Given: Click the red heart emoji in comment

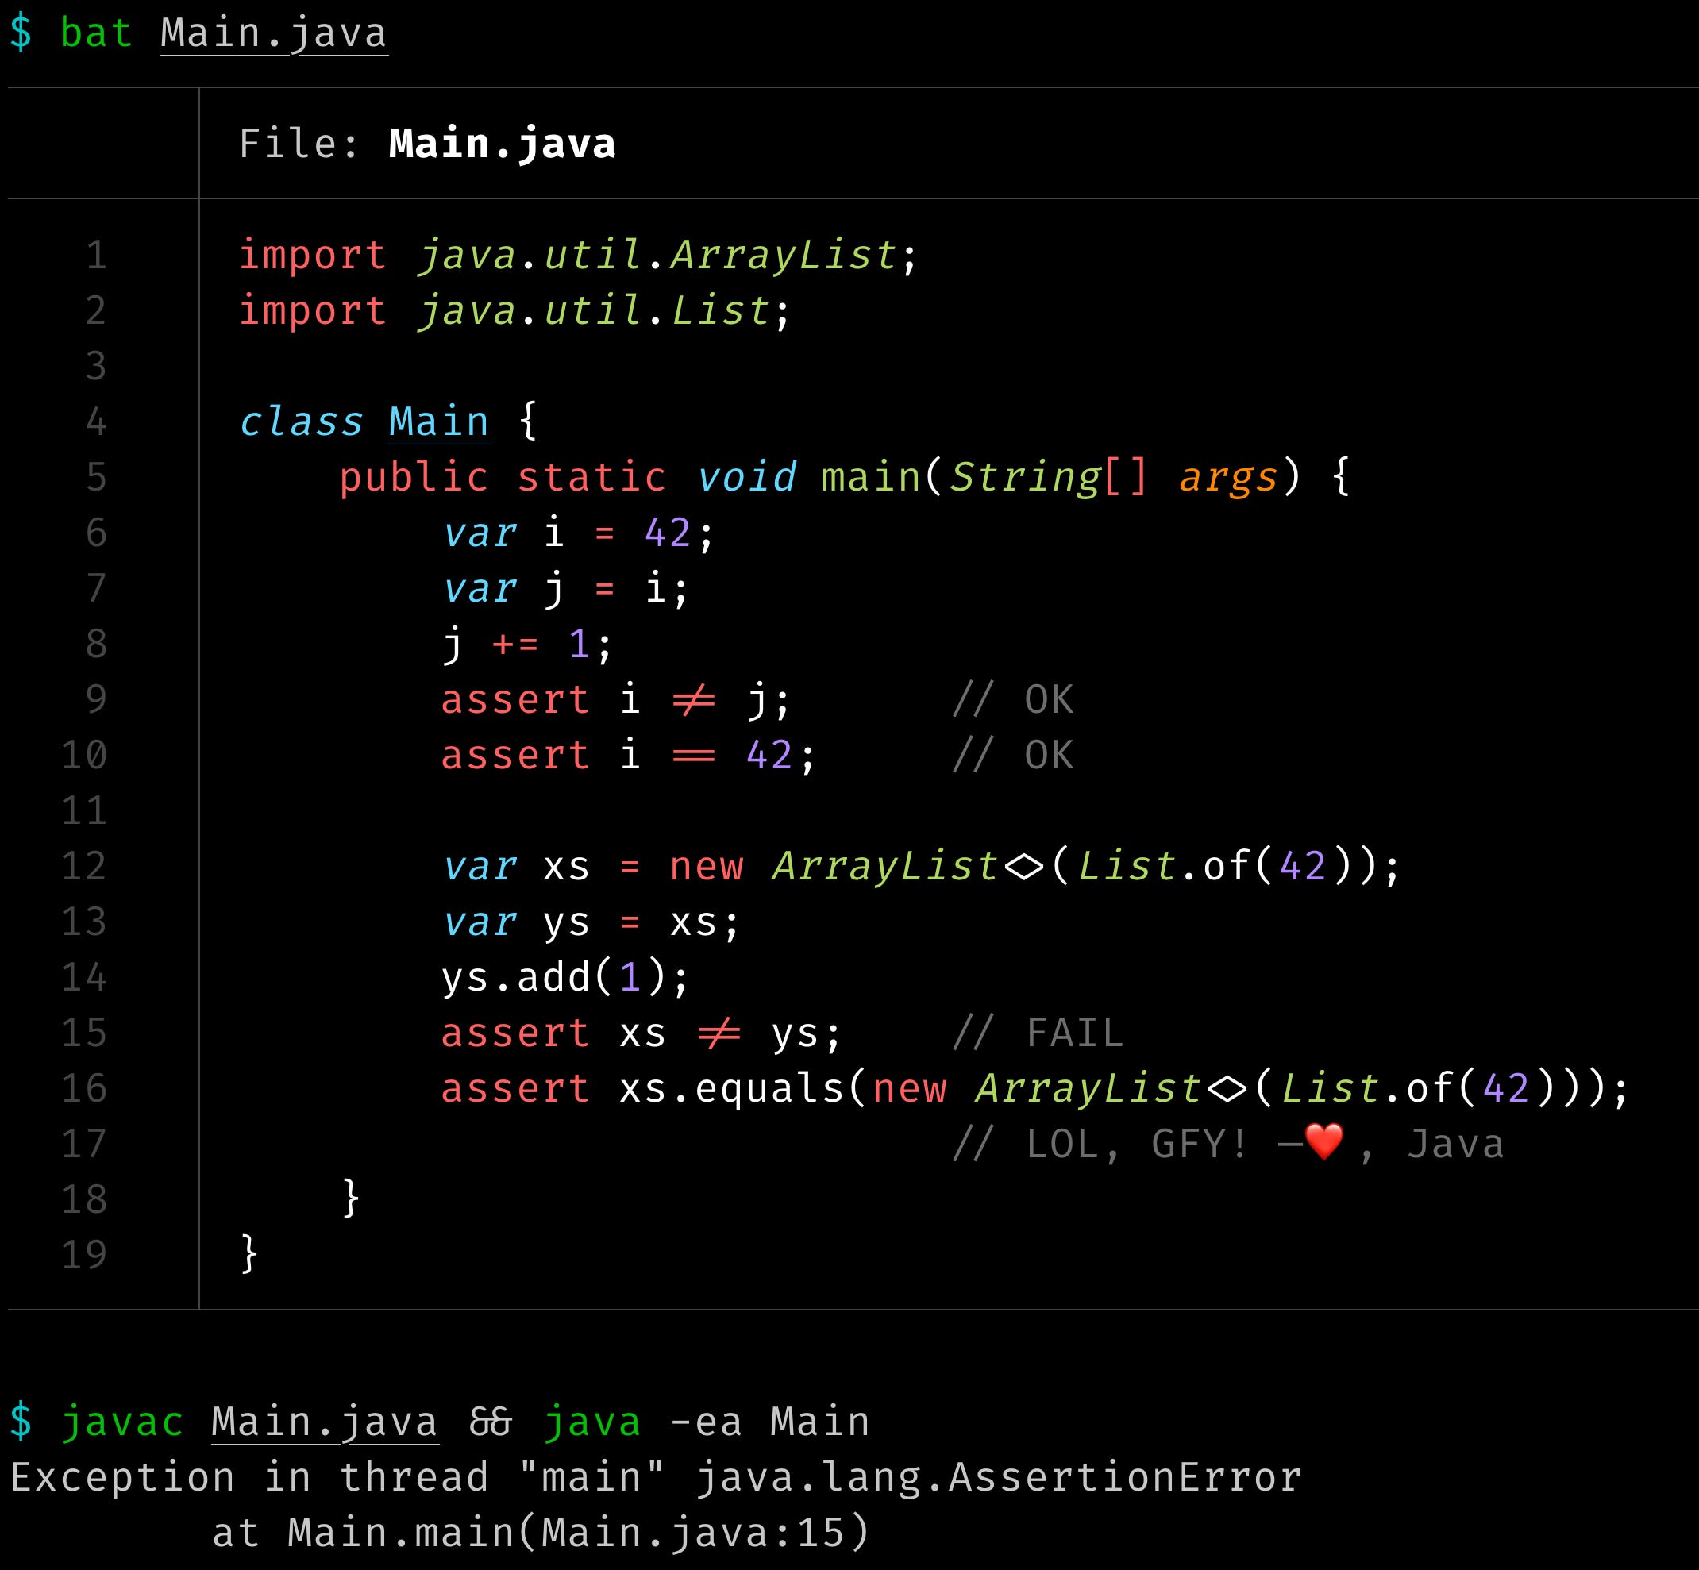Looking at the screenshot, I should [x=1323, y=1142].
